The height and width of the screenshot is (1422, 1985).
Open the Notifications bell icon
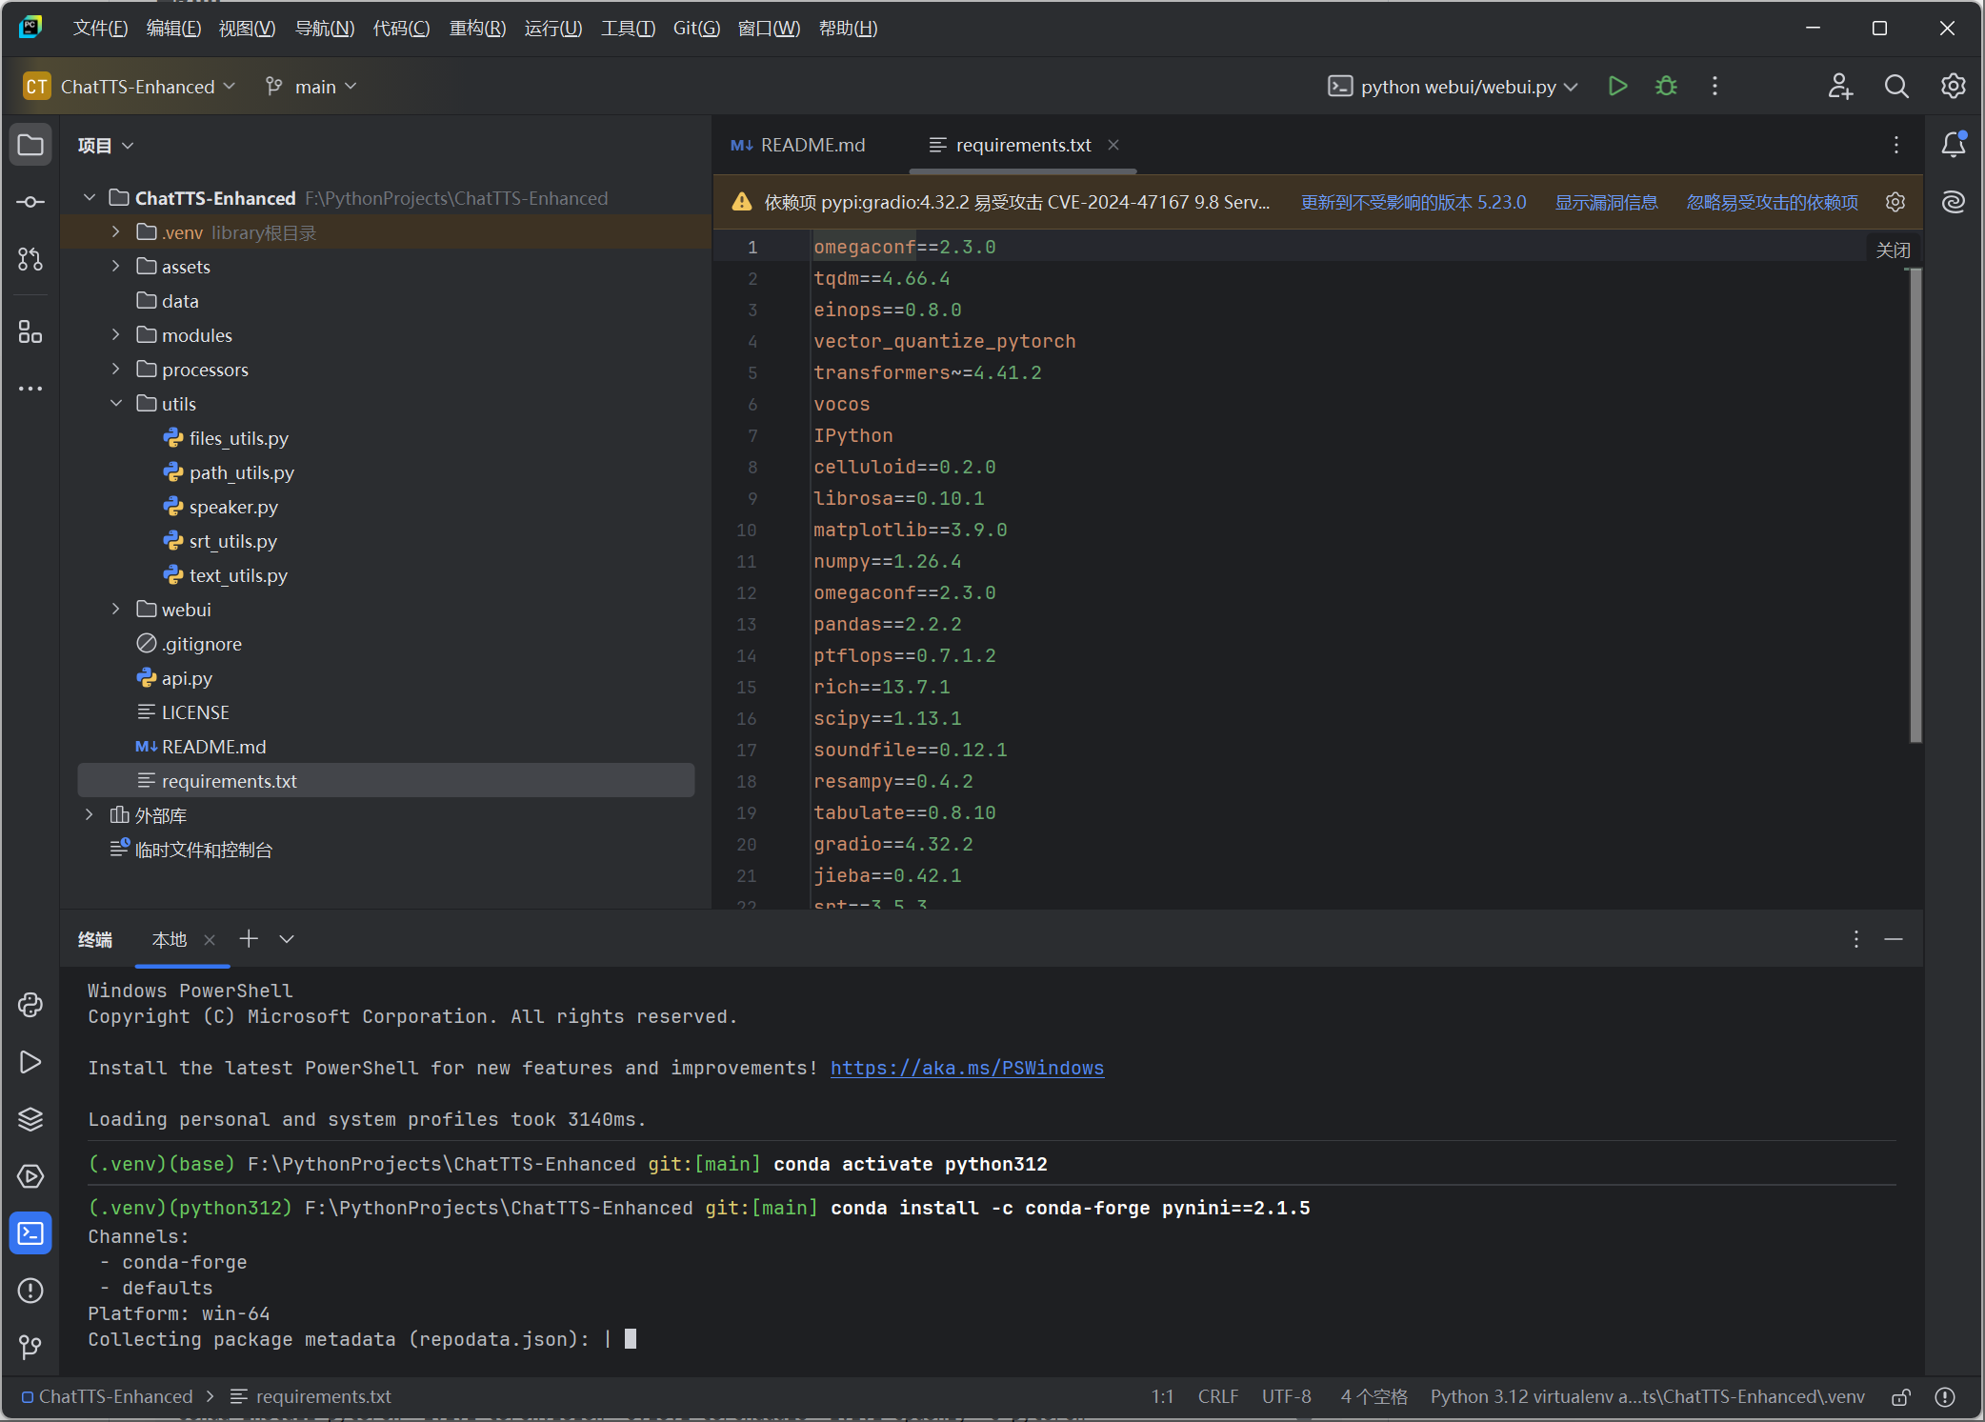pyautogui.click(x=1953, y=145)
